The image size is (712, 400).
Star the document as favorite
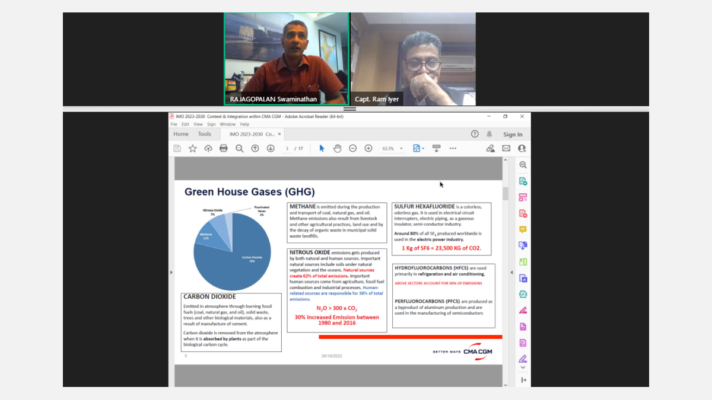(x=193, y=148)
